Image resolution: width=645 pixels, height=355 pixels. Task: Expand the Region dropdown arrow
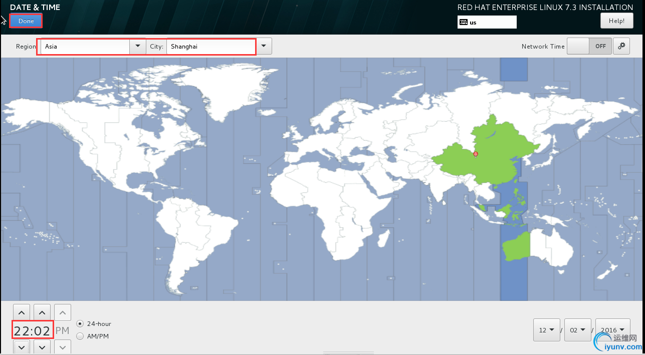point(138,47)
